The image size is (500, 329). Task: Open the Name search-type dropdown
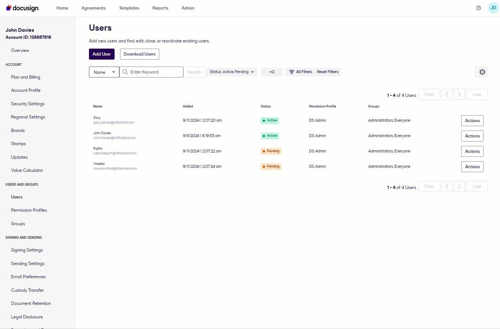coord(104,72)
